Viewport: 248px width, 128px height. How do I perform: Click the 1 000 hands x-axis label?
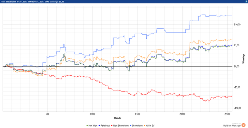(x=92, y=114)
